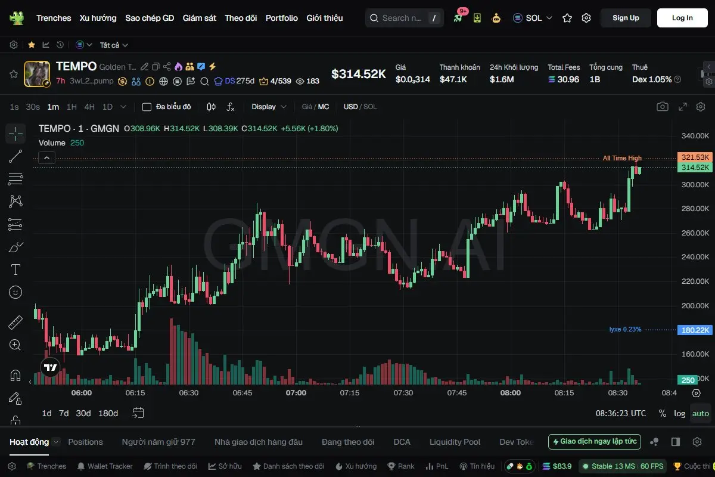The height and width of the screenshot is (477, 715).
Task: Toggle log scale on price axis
Action: point(679,413)
